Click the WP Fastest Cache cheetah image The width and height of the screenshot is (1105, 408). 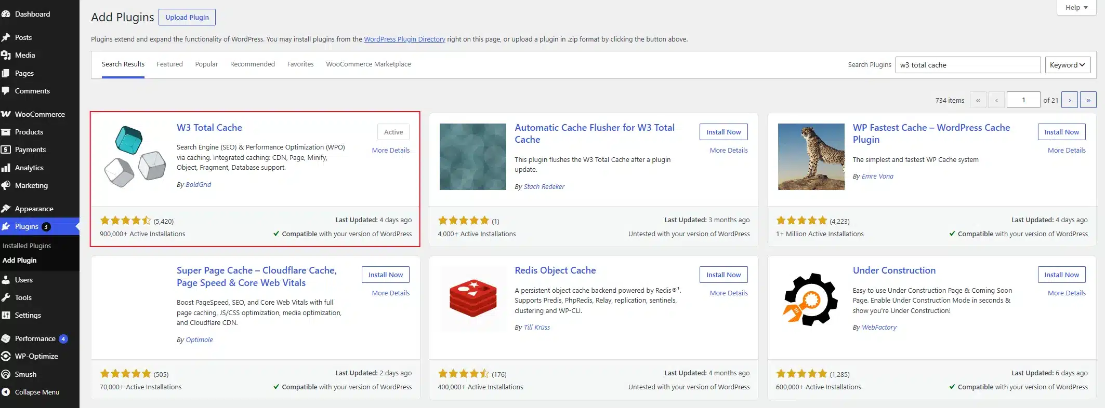click(x=811, y=156)
